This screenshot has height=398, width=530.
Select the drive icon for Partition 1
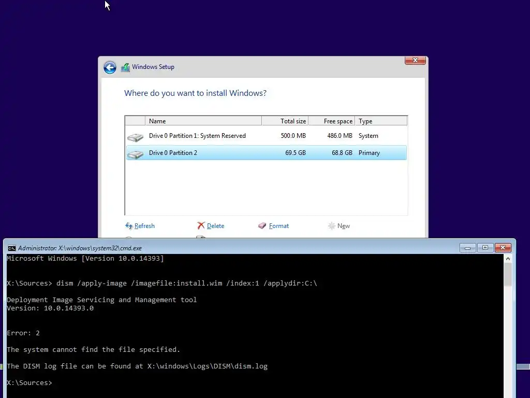point(135,137)
